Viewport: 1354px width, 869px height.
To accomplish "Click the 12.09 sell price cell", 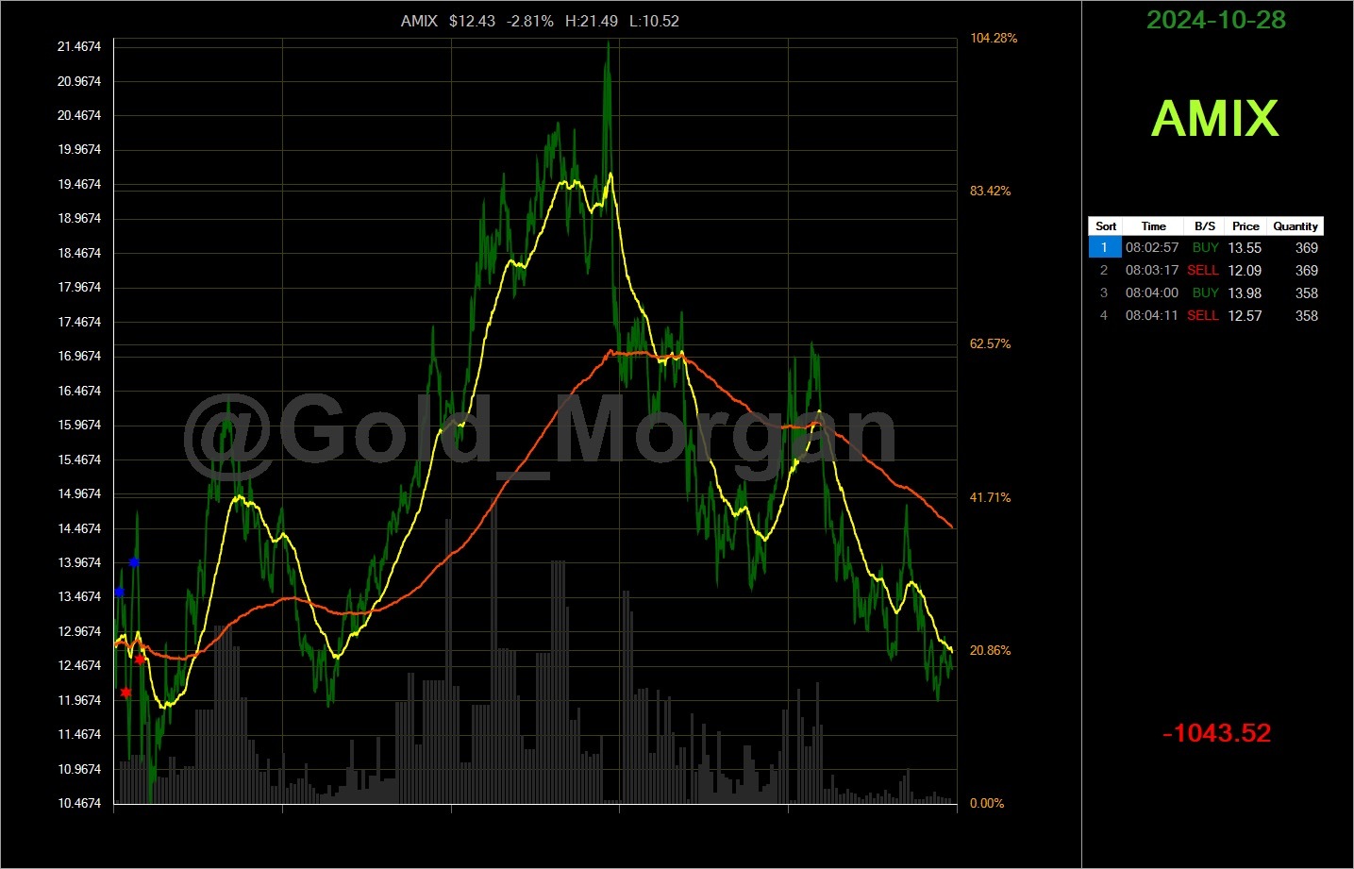I will point(1245,271).
